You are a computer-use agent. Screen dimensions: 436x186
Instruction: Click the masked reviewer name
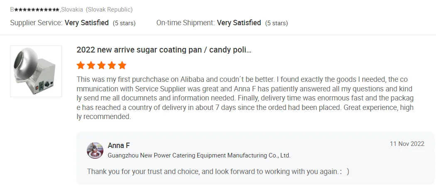35,10
